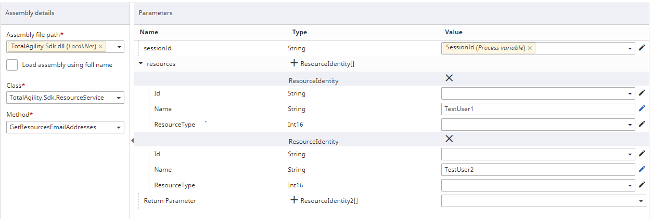Collapse the resources parameter tree node
The image size is (653, 219).
(141, 64)
